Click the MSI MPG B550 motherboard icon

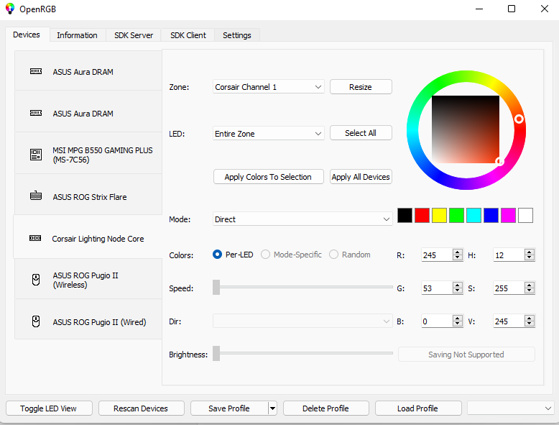coord(36,155)
